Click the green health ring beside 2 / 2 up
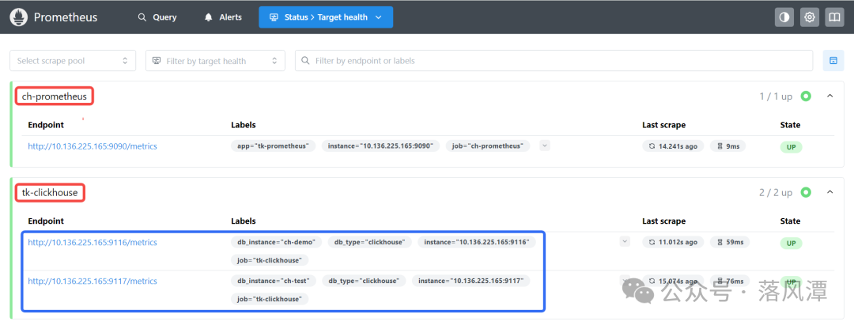 806,192
